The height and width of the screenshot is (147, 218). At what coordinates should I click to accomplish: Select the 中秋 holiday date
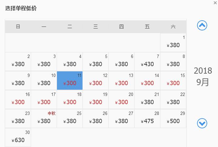[x=44, y=119]
